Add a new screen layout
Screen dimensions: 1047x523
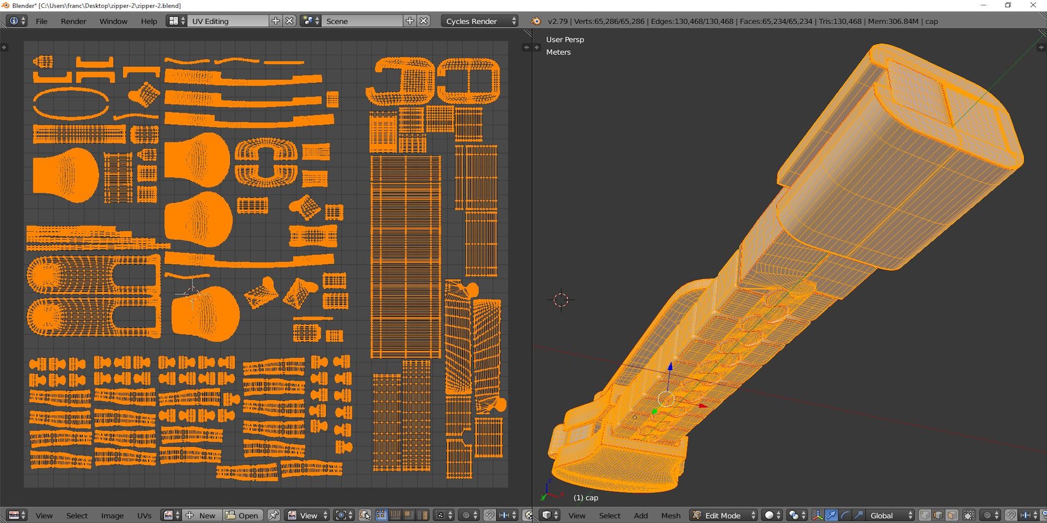coord(276,21)
